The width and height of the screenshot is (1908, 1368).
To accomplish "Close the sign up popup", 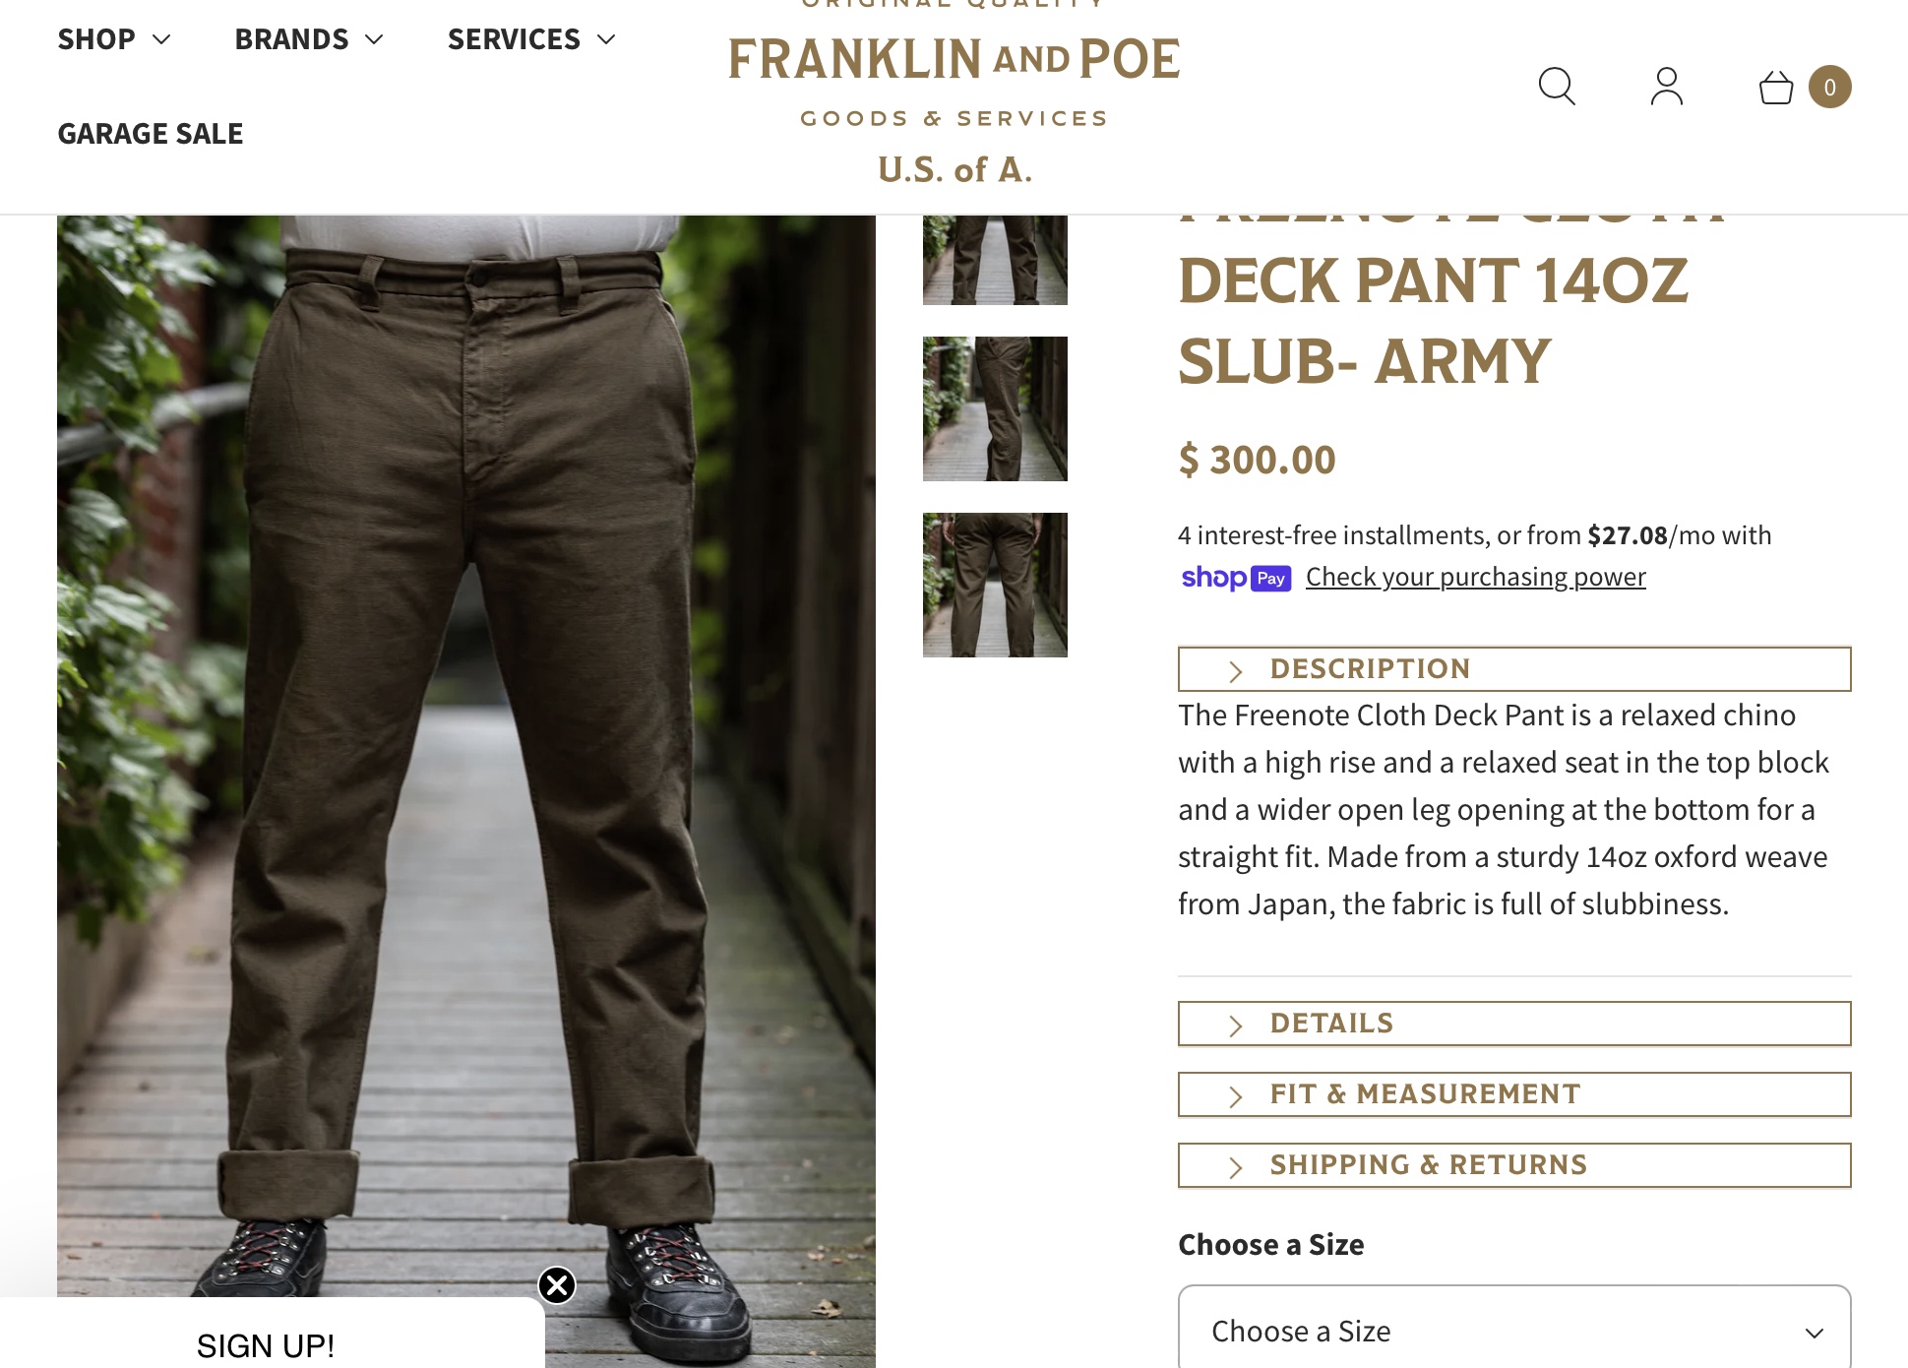I will [557, 1285].
